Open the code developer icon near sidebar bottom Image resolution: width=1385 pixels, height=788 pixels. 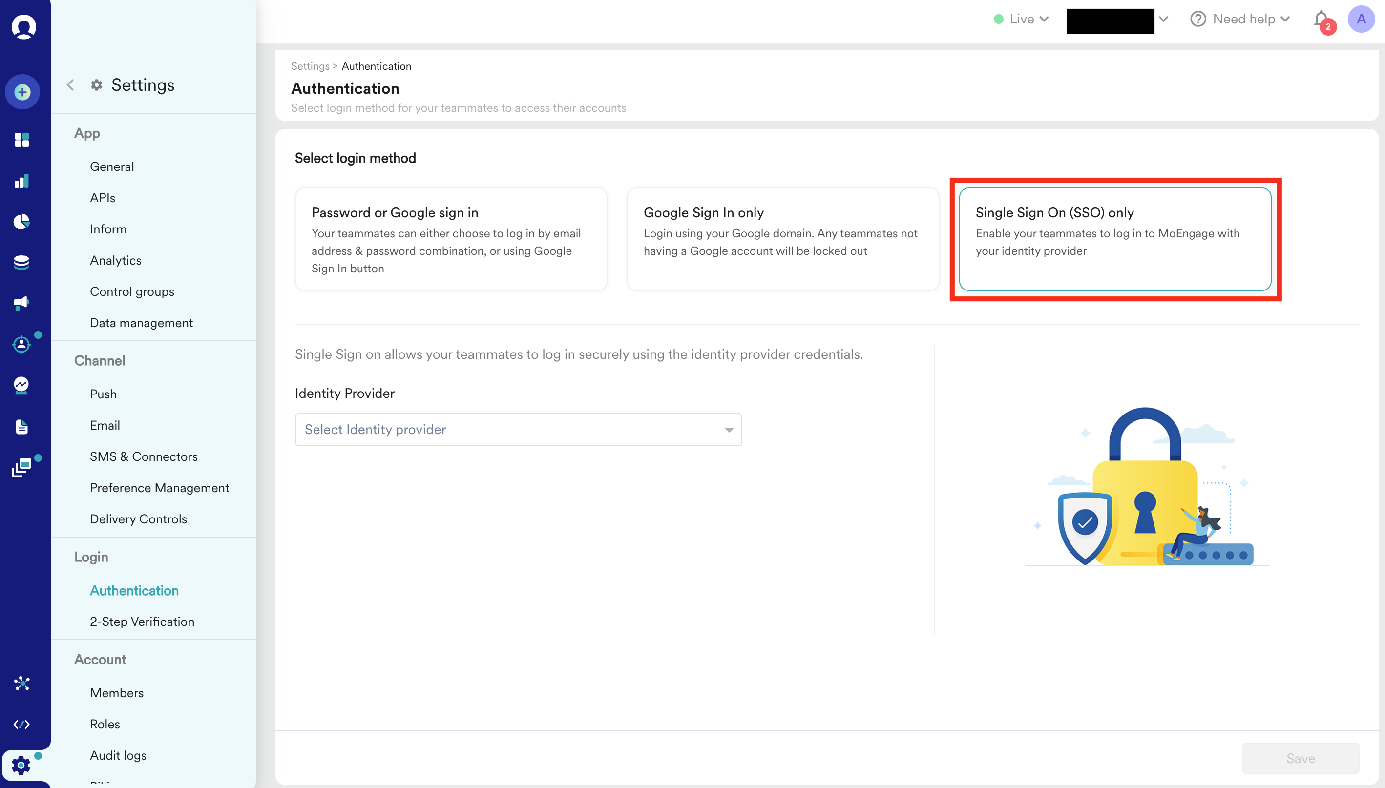point(21,724)
